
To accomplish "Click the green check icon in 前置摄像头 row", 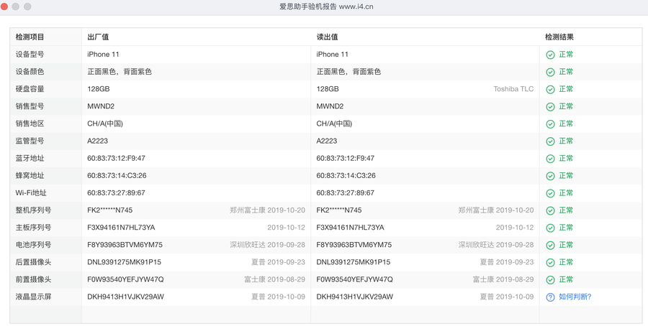I will pyautogui.click(x=550, y=280).
